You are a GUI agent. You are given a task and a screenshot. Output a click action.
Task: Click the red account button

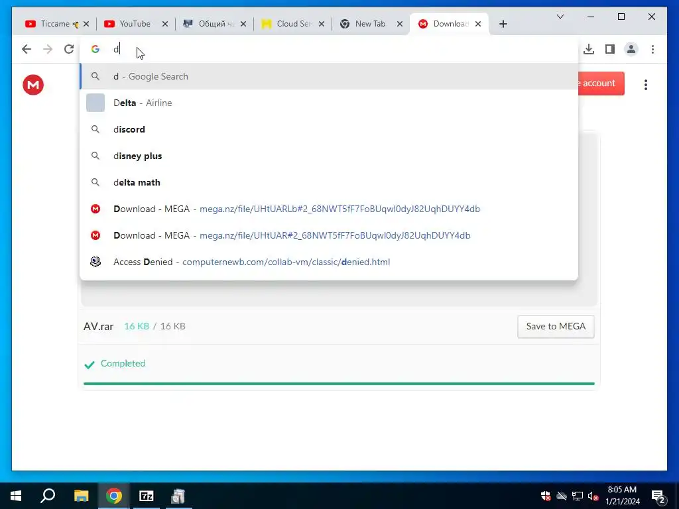pos(601,83)
